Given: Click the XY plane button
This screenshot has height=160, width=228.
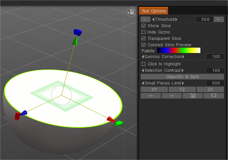Looking at the screenshot, I should pyautogui.click(x=154, y=90).
